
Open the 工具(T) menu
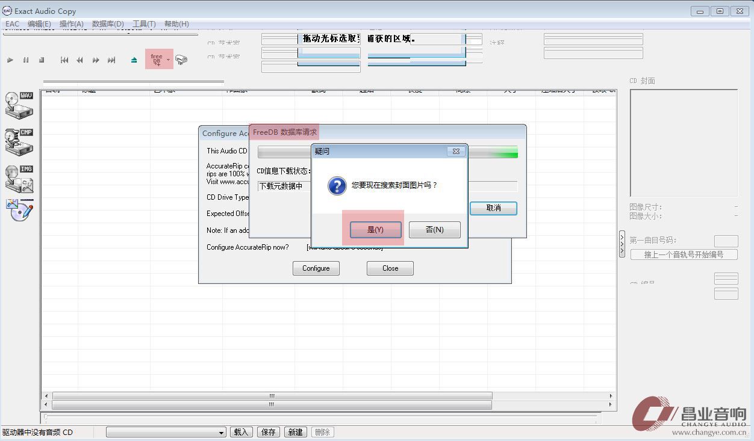point(144,24)
